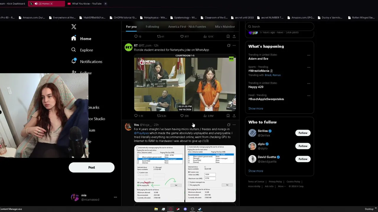378x212 pixels.
Task: Open more options for #WrestleMania trend
Action: tap(309, 67)
